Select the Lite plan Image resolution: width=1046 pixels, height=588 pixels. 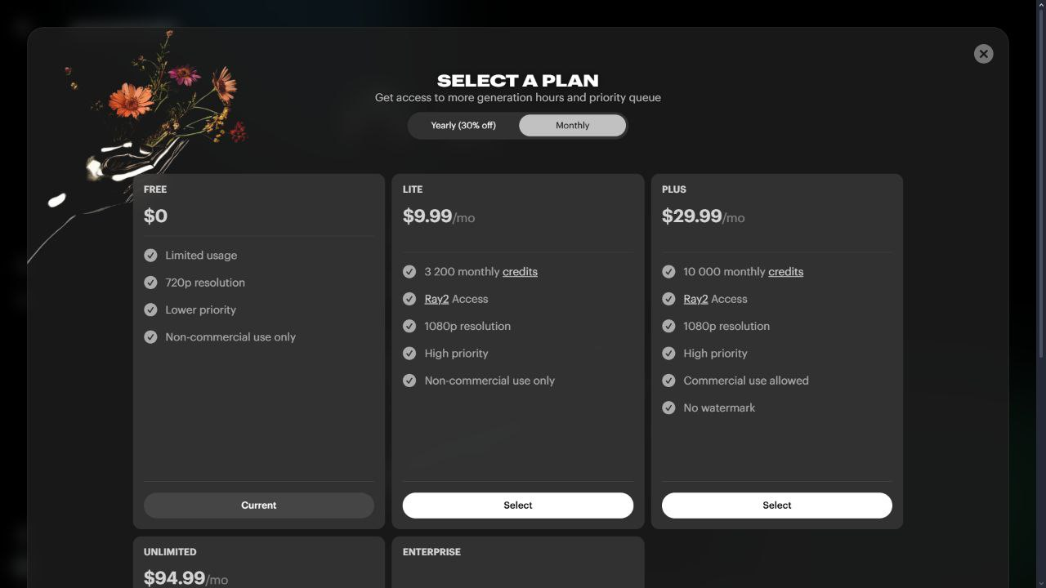coord(517,506)
